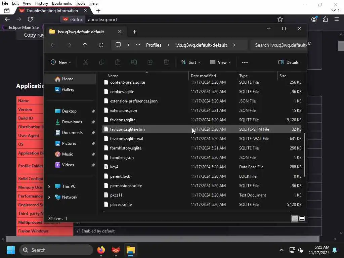Click the Copy icon in Explorer toolbar

pos(102,62)
